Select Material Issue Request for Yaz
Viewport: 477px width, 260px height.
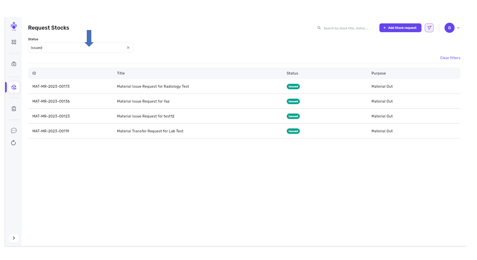143,101
